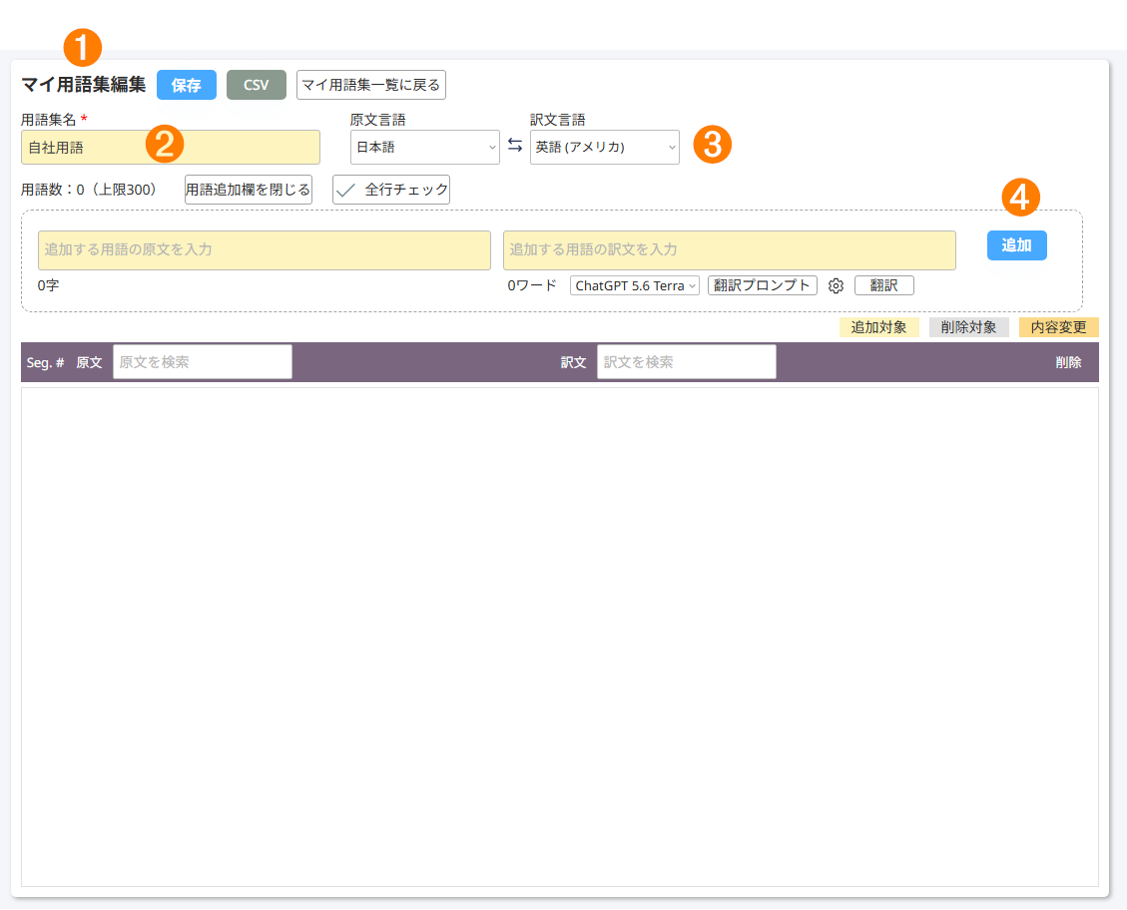Open the 原文言語 dropdown set to 日本語

[425, 148]
